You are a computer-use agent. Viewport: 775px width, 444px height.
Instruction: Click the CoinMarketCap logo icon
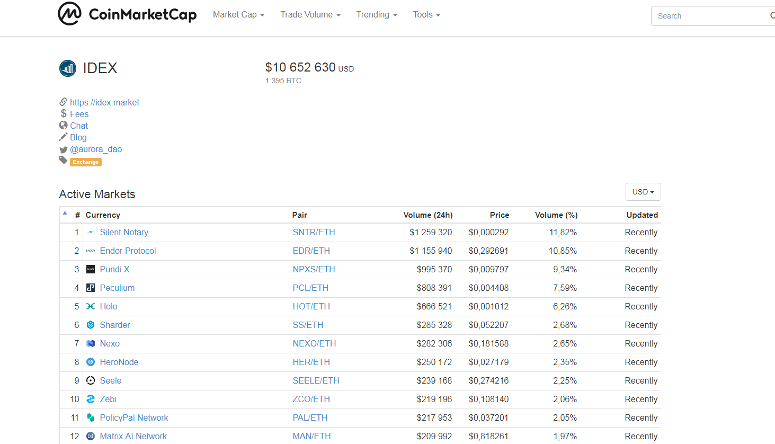[69, 14]
